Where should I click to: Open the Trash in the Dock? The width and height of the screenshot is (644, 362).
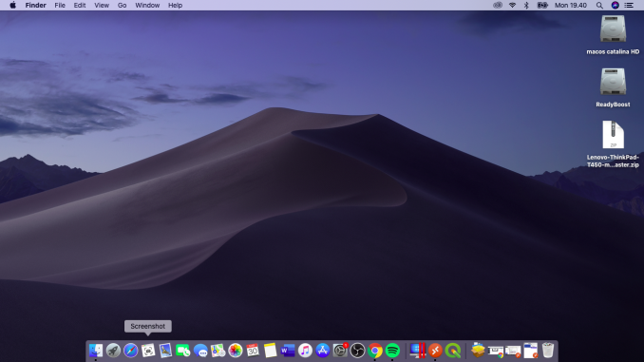coord(548,351)
